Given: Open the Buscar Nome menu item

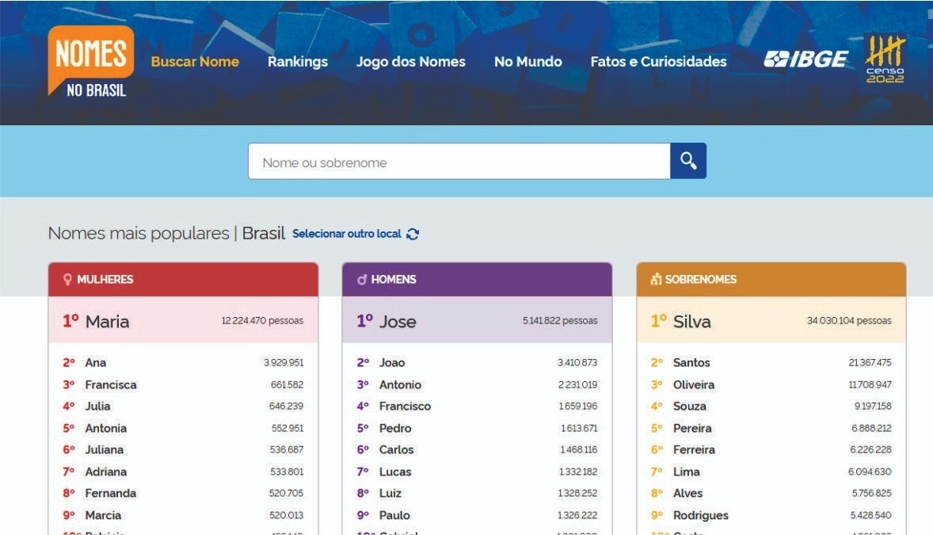Looking at the screenshot, I should [195, 62].
